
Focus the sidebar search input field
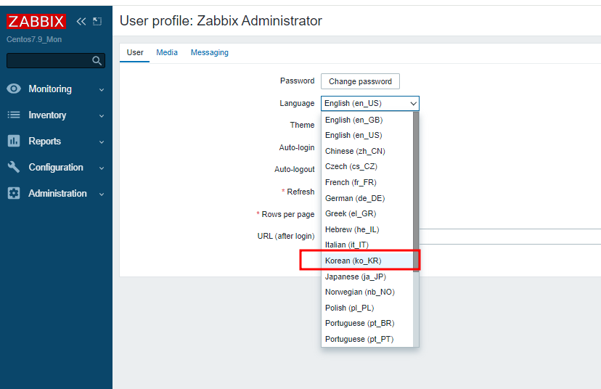[56, 60]
